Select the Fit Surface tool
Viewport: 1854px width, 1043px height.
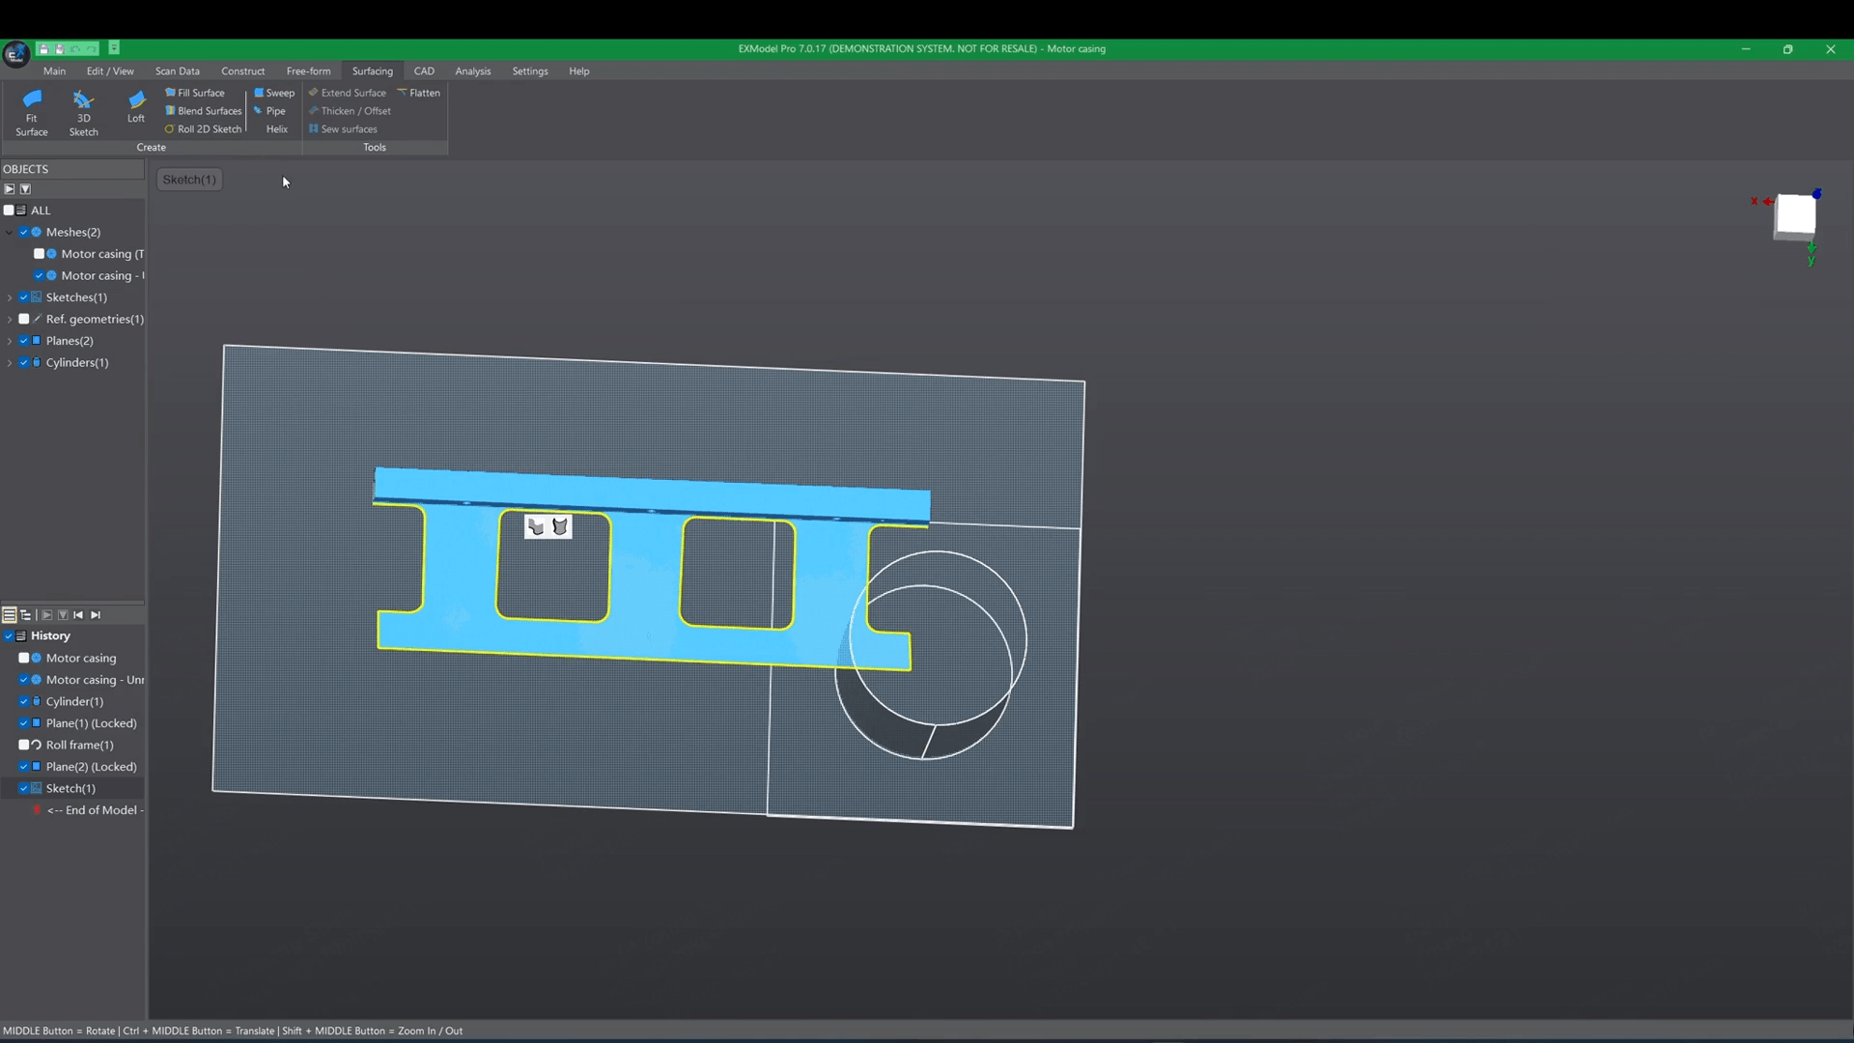tap(31, 111)
